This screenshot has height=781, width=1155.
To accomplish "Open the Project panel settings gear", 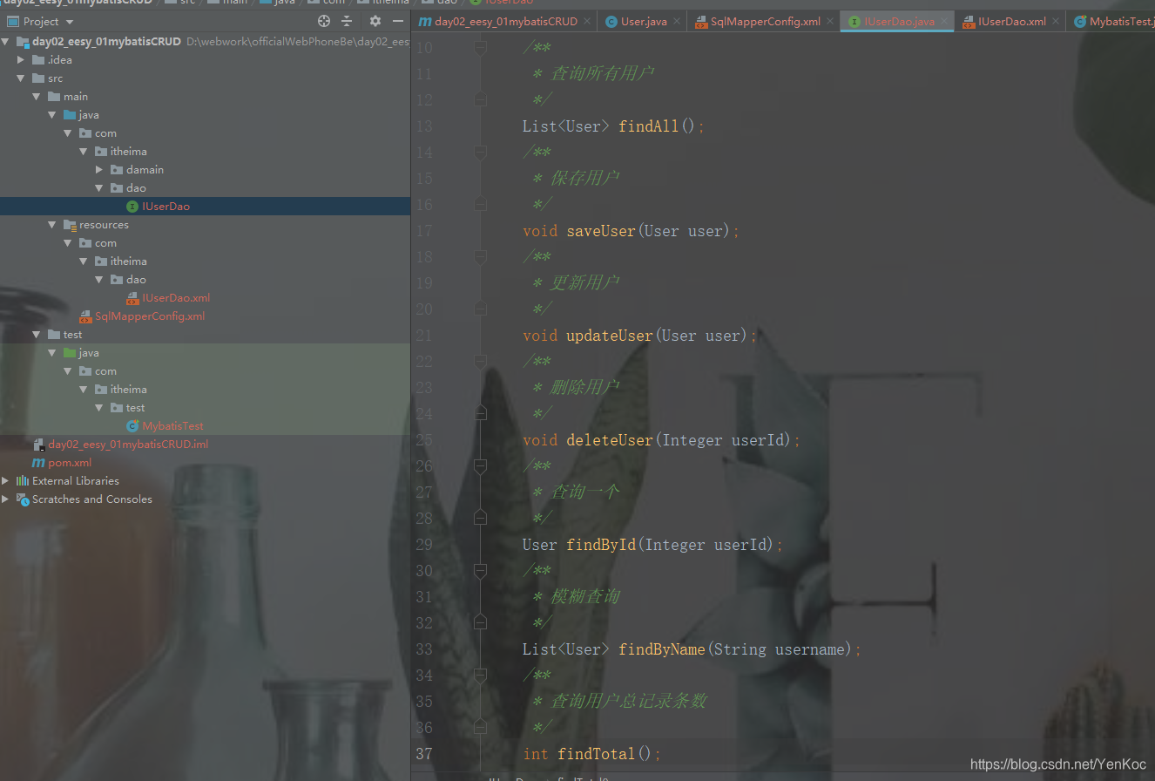I will [375, 21].
